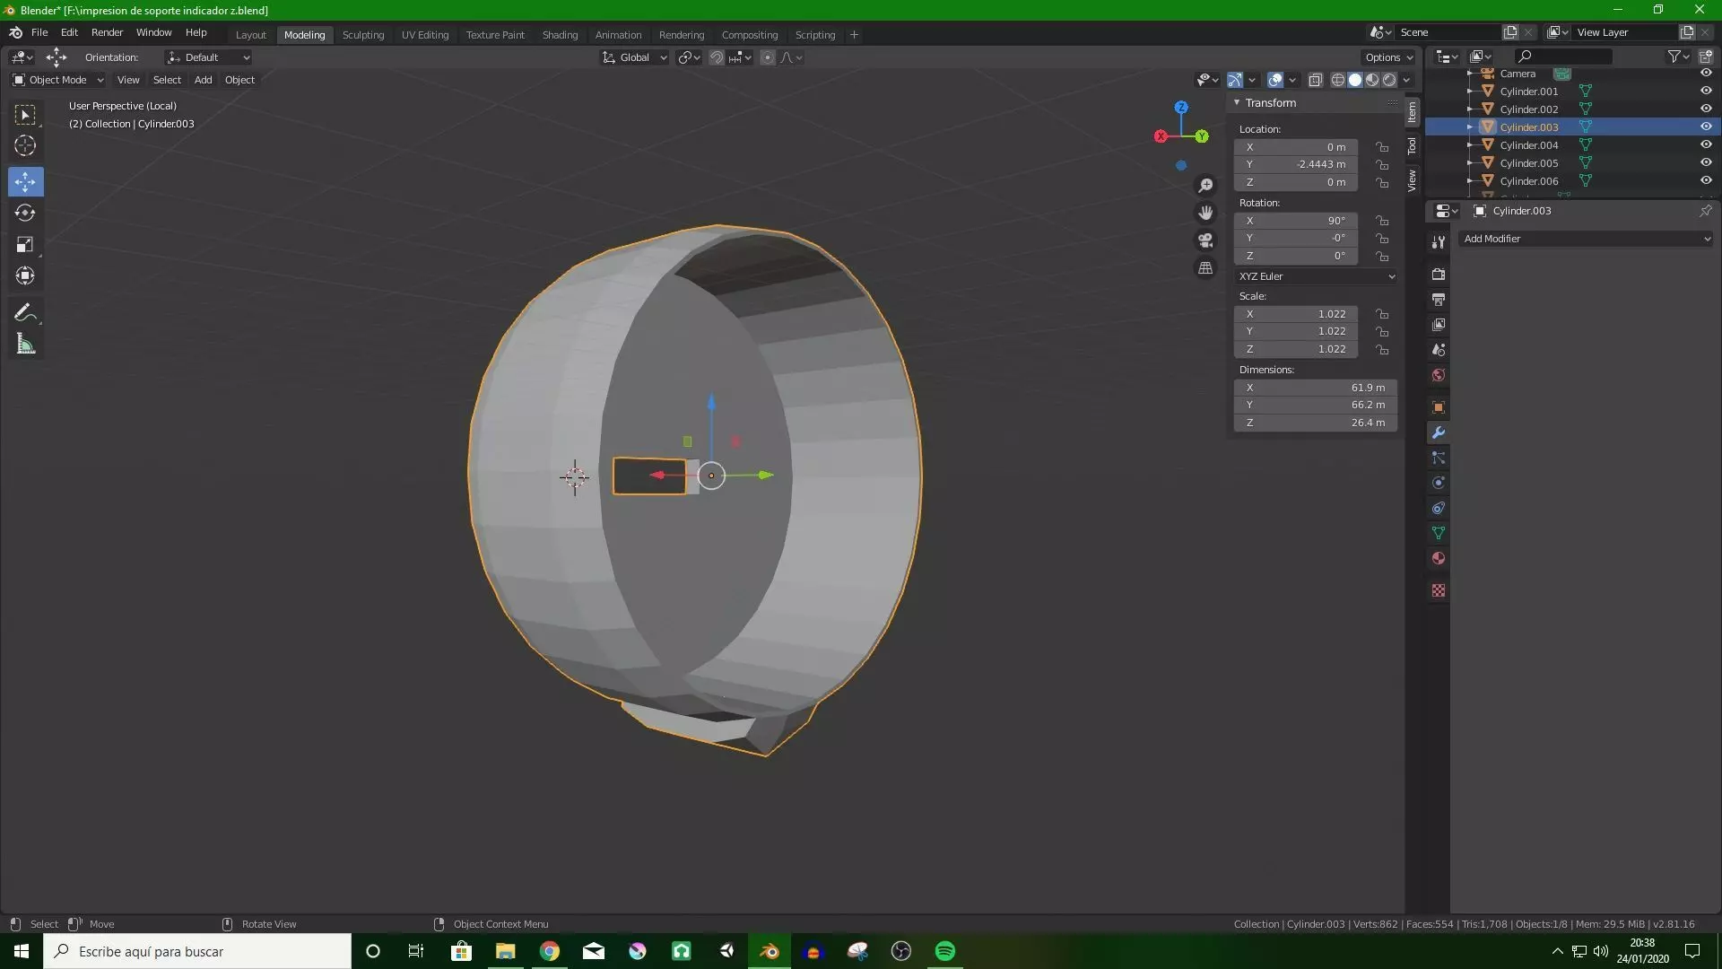The width and height of the screenshot is (1722, 969).
Task: Switch to orthographic/perspective grid view icon
Action: coord(1205,268)
